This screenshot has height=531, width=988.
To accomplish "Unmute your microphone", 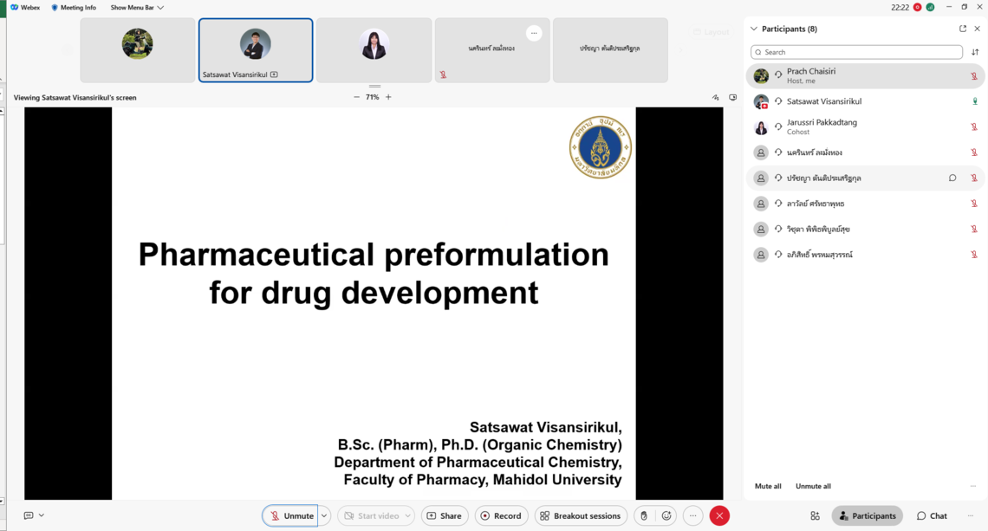I will pyautogui.click(x=290, y=515).
